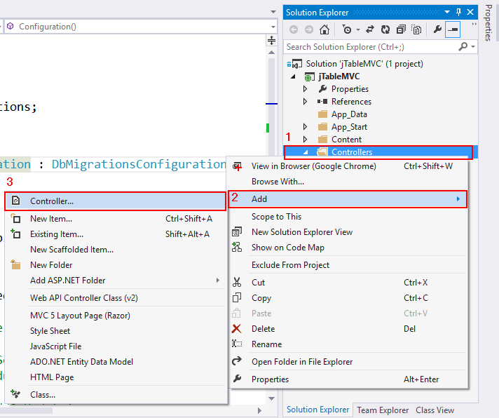Select the App_Data folder
Viewport: 499px width, 418px height.
[349, 114]
